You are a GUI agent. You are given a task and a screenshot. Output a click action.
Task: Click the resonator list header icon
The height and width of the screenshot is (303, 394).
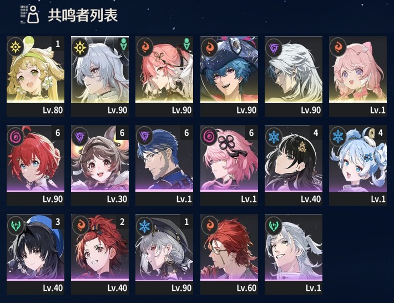click(x=29, y=14)
